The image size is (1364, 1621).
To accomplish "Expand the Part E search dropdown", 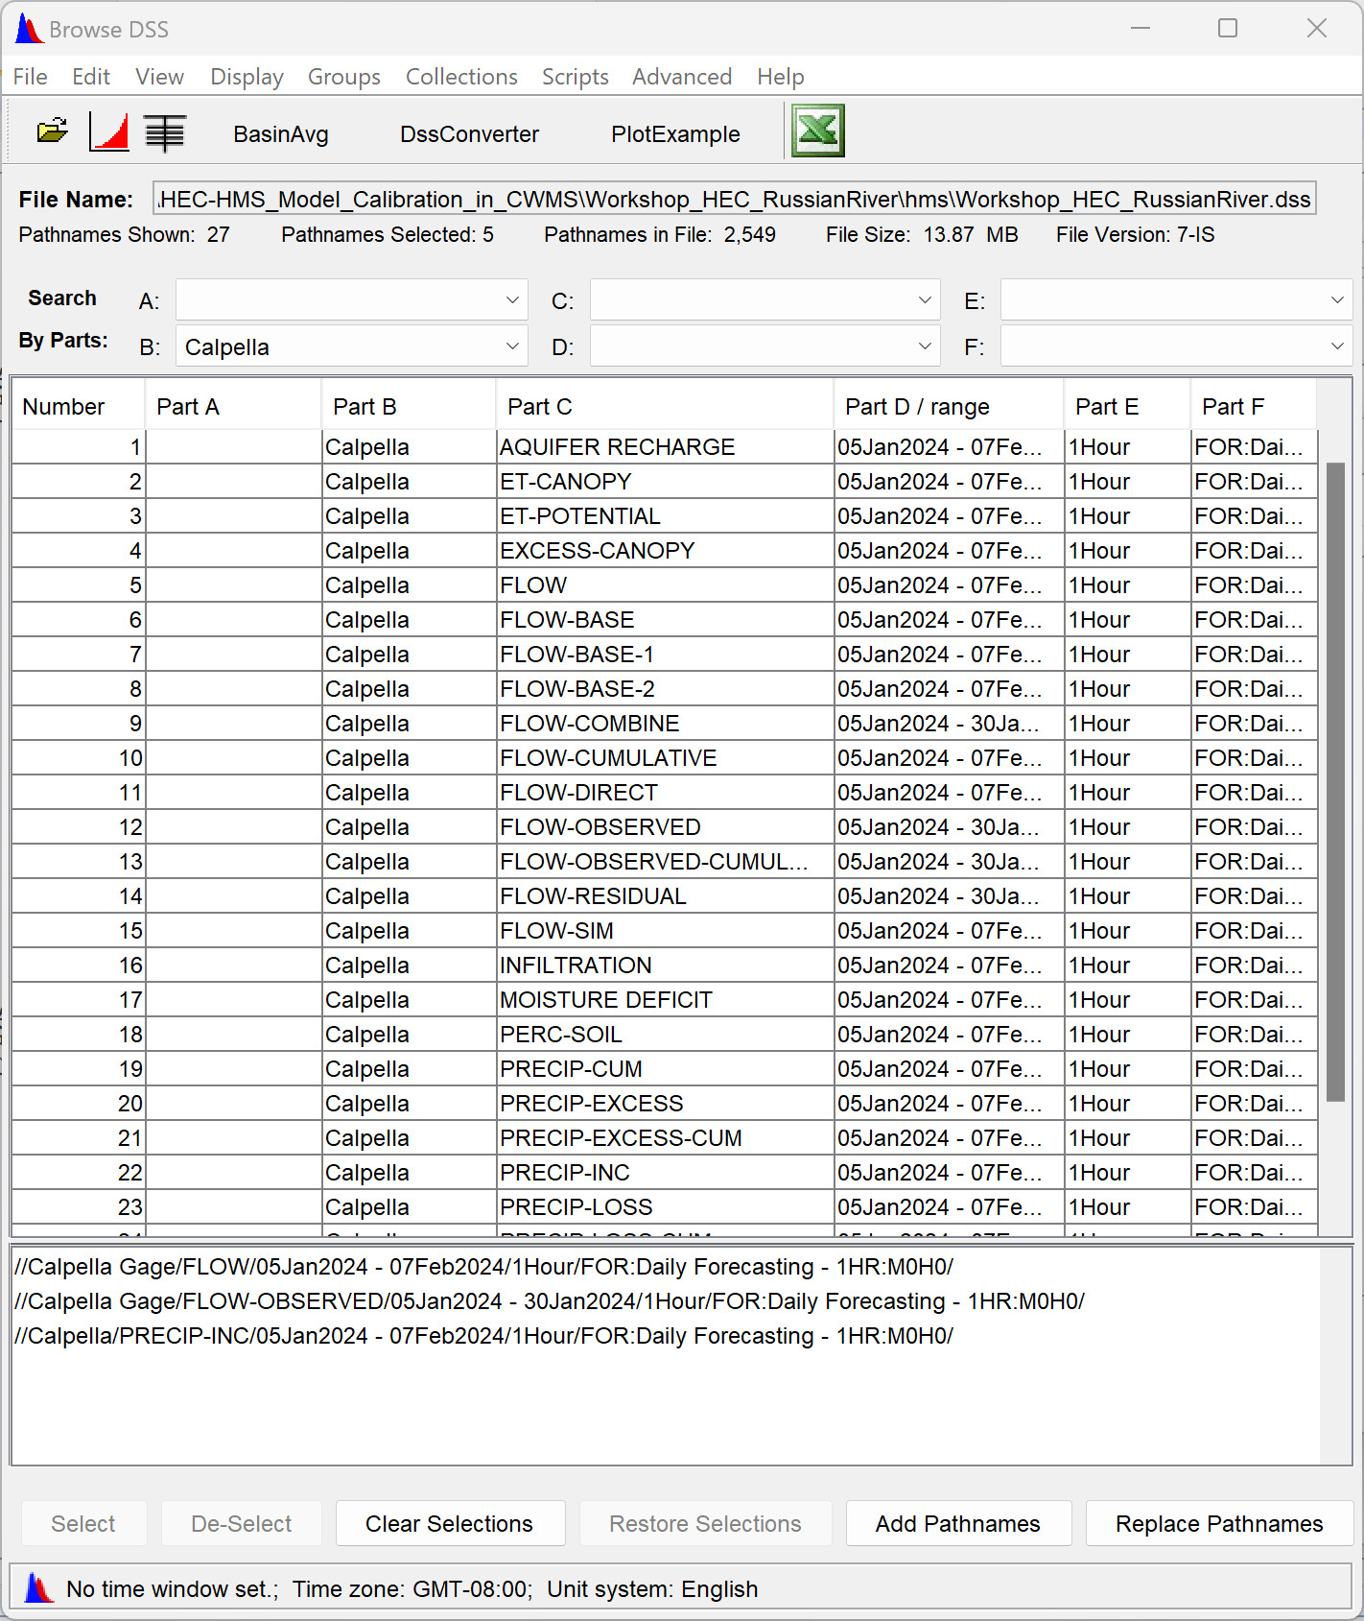I will [x=1337, y=300].
